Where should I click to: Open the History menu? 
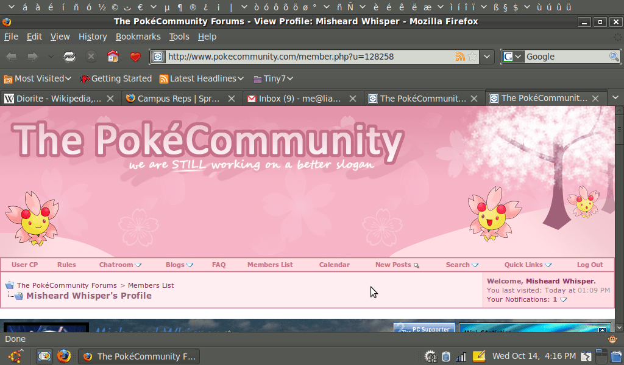coord(93,36)
